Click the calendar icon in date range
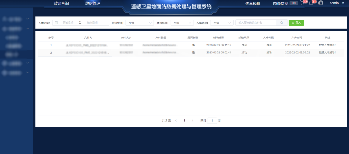The height and width of the screenshot is (154, 349). (x=56, y=23)
